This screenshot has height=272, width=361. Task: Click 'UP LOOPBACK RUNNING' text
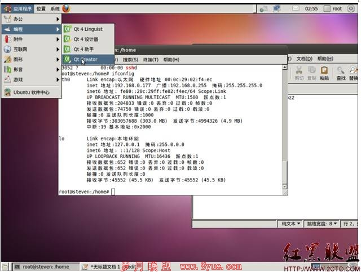coord(113,157)
